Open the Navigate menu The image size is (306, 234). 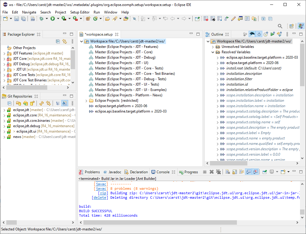pos(29,12)
